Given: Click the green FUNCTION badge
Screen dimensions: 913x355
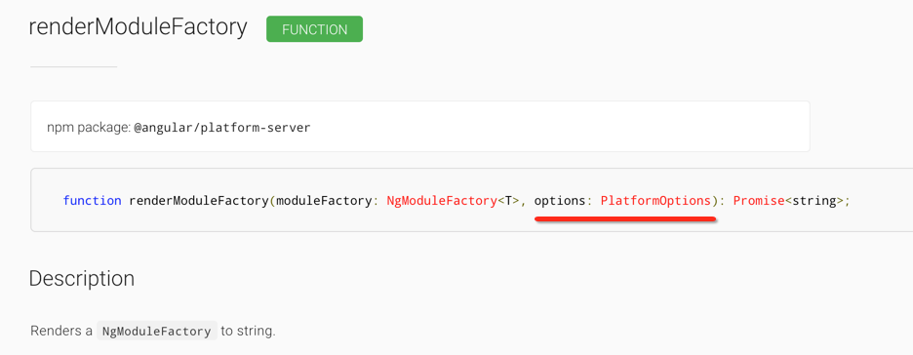Looking at the screenshot, I should (x=314, y=29).
